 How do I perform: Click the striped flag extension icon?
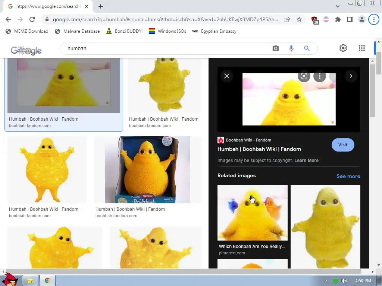point(326,19)
